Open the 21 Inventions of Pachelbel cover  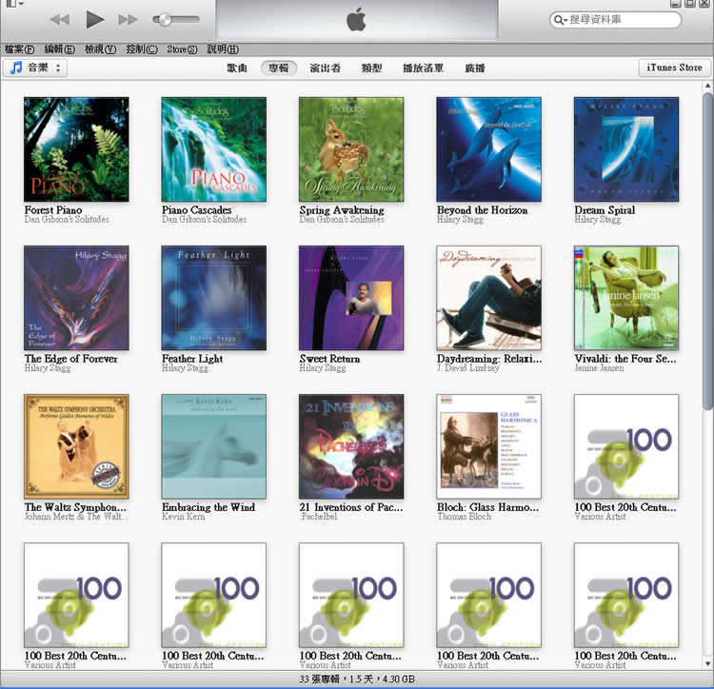(351, 446)
